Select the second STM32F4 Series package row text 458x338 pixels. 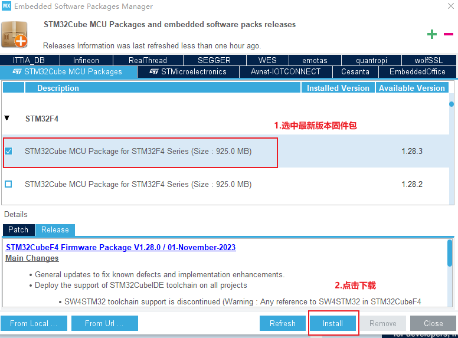click(x=138, y=184)
